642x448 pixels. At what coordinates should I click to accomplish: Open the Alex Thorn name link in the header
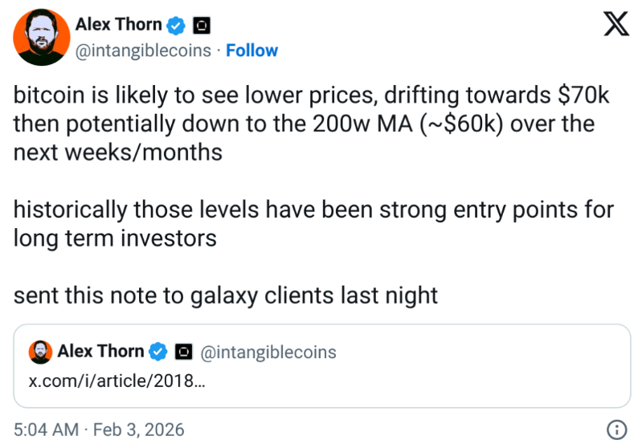(118, 25)
